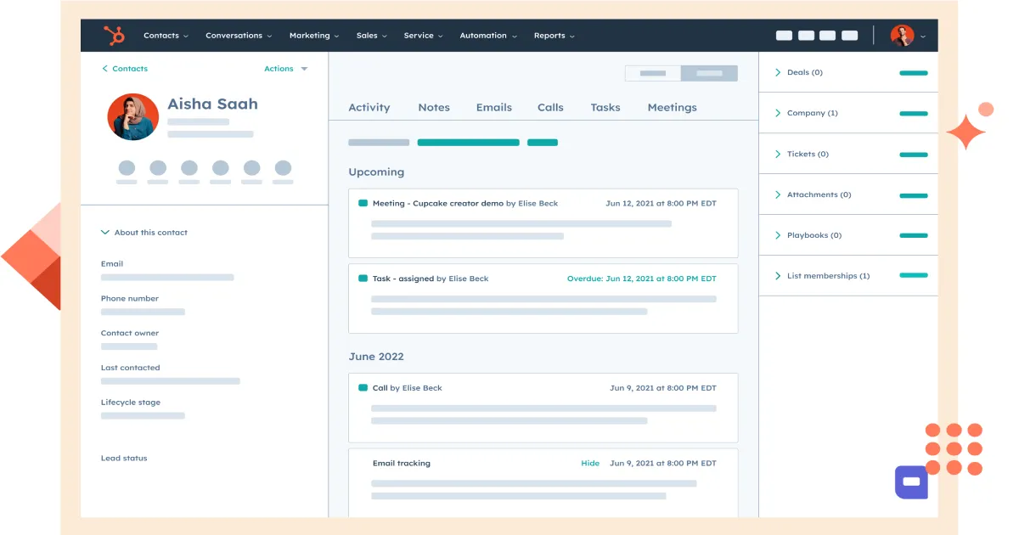The width and height of the screenshot is (1019, 535).
Task: Click the teal icon on the Call by Elise Beck entry
Action: [363, 387]
